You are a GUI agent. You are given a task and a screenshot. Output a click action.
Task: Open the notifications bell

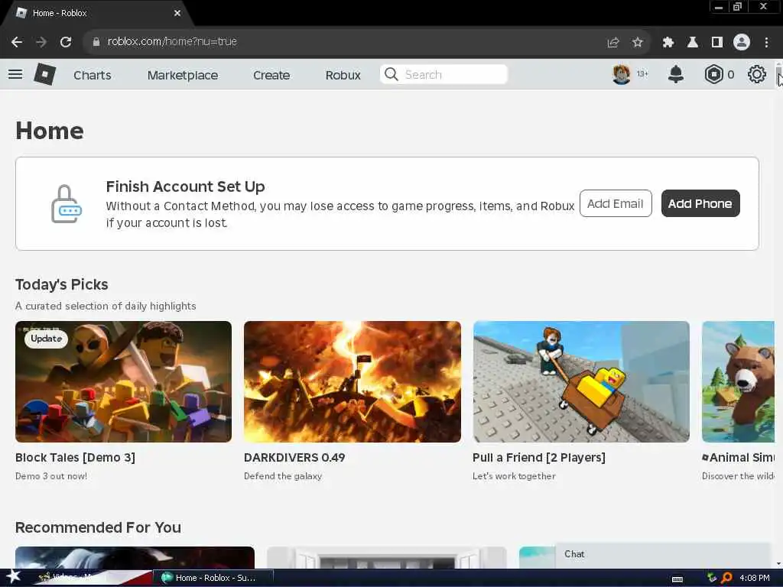[x=676, y=74]
